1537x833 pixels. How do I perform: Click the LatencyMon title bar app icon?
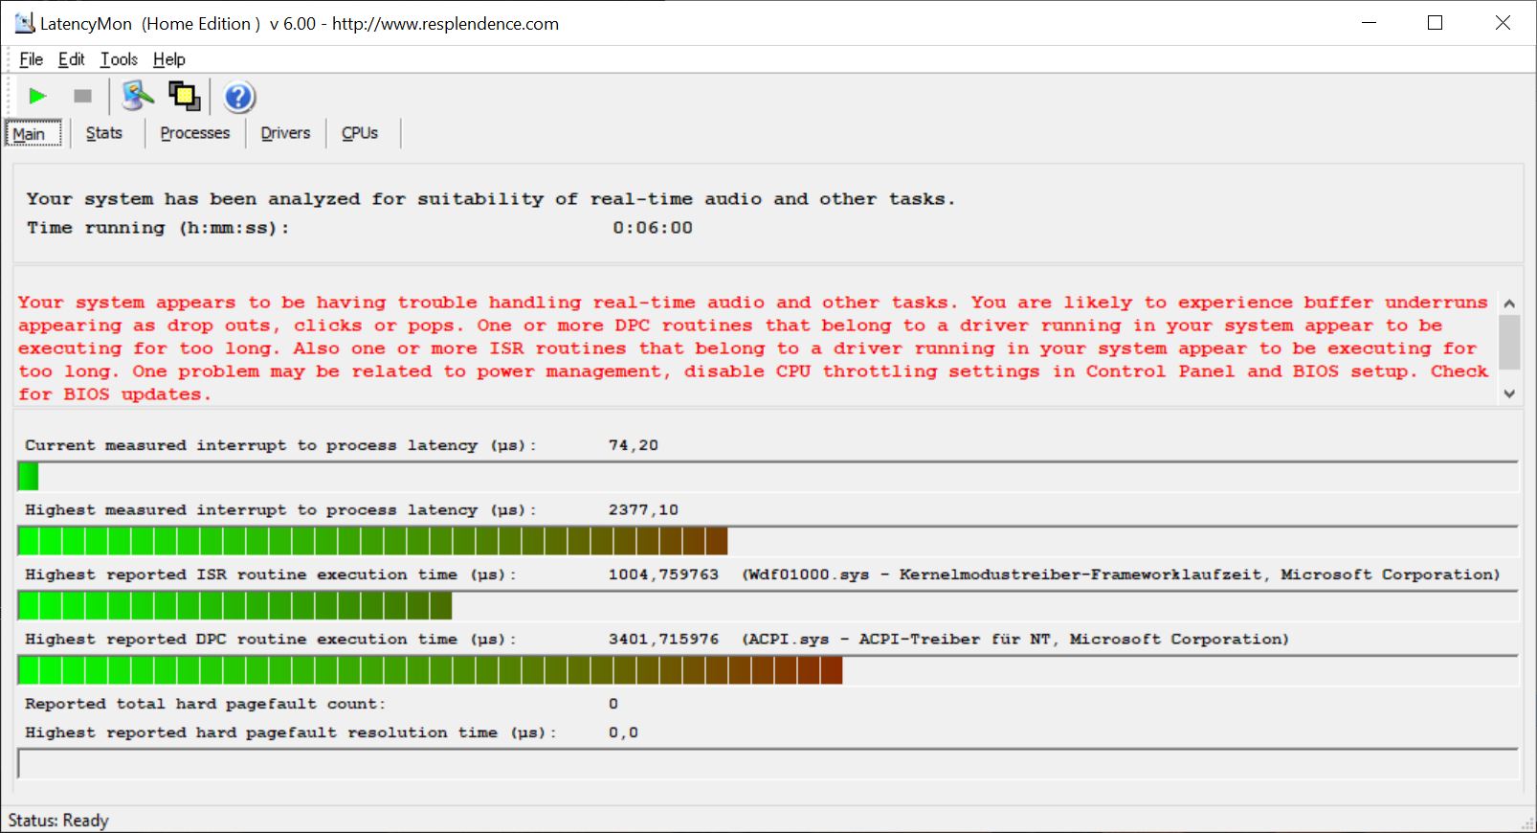24,23
